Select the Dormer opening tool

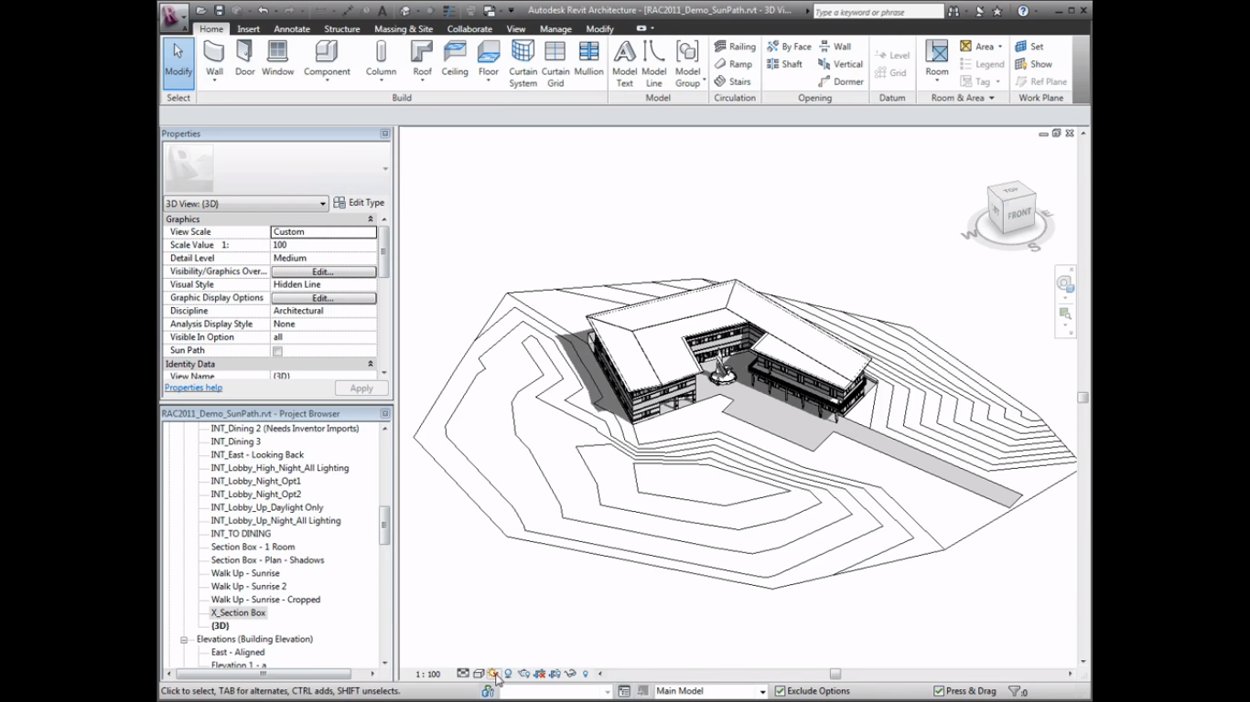pos(841,81)
